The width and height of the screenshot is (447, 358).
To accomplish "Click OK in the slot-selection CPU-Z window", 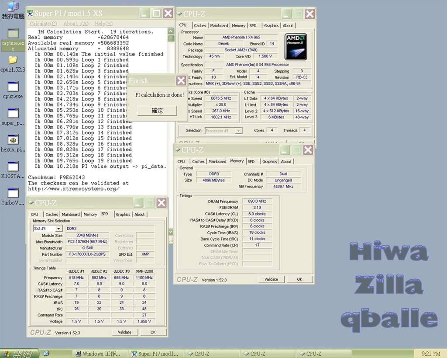I will [153, 332].
